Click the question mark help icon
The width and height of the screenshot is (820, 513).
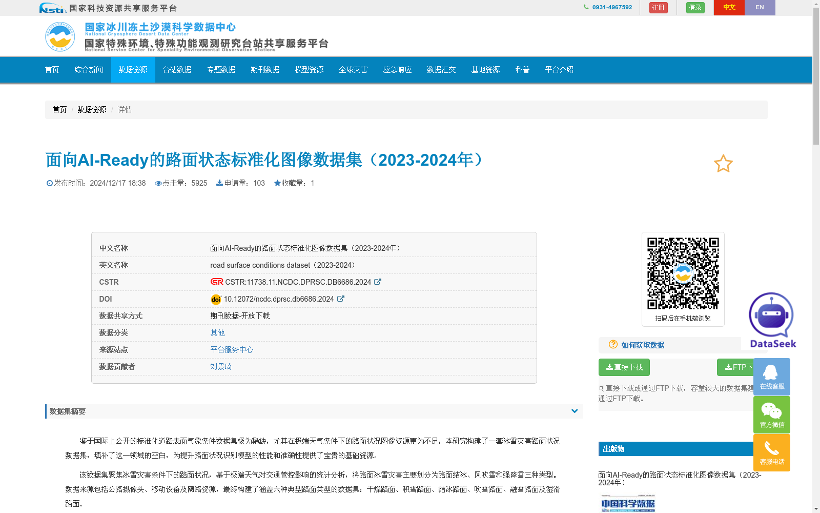613,344
